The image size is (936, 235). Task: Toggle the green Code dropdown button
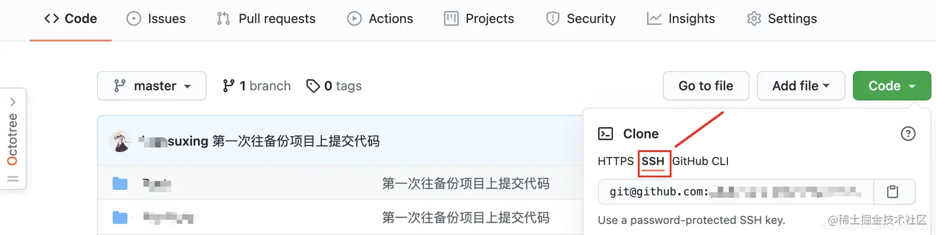pos(891,86)
